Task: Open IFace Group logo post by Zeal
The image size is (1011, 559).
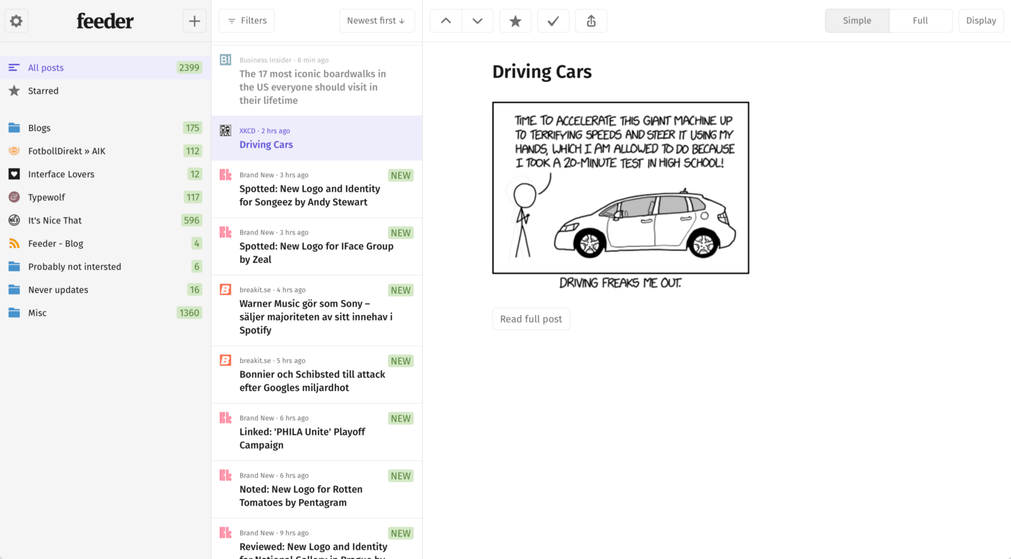Action: [317, 247]
